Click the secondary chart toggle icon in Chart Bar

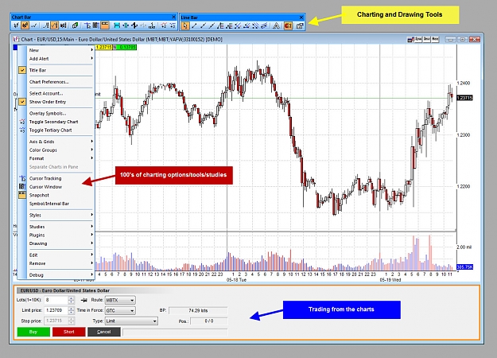[x=164, y=25]
